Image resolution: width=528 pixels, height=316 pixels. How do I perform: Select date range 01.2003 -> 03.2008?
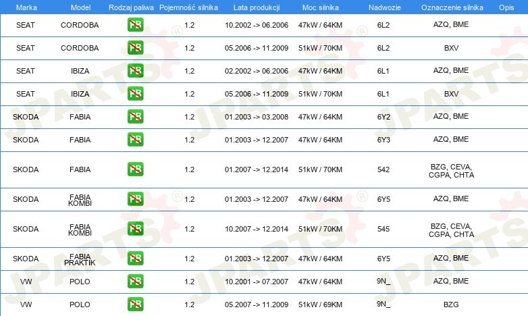pos(257,117)
